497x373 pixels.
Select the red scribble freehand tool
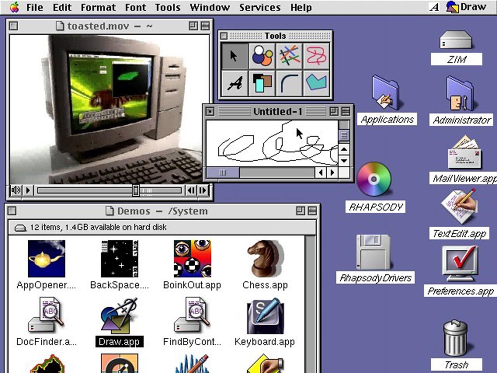tap(317, 56)
